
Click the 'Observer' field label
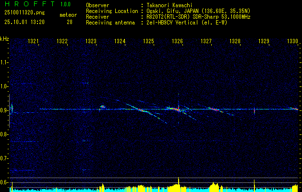click(x=97, y=5)
